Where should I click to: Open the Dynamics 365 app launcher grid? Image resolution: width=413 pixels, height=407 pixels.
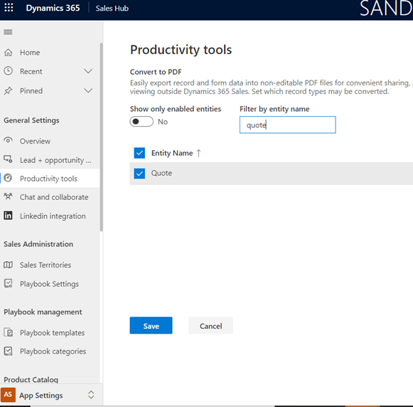[x=9, y=7]
